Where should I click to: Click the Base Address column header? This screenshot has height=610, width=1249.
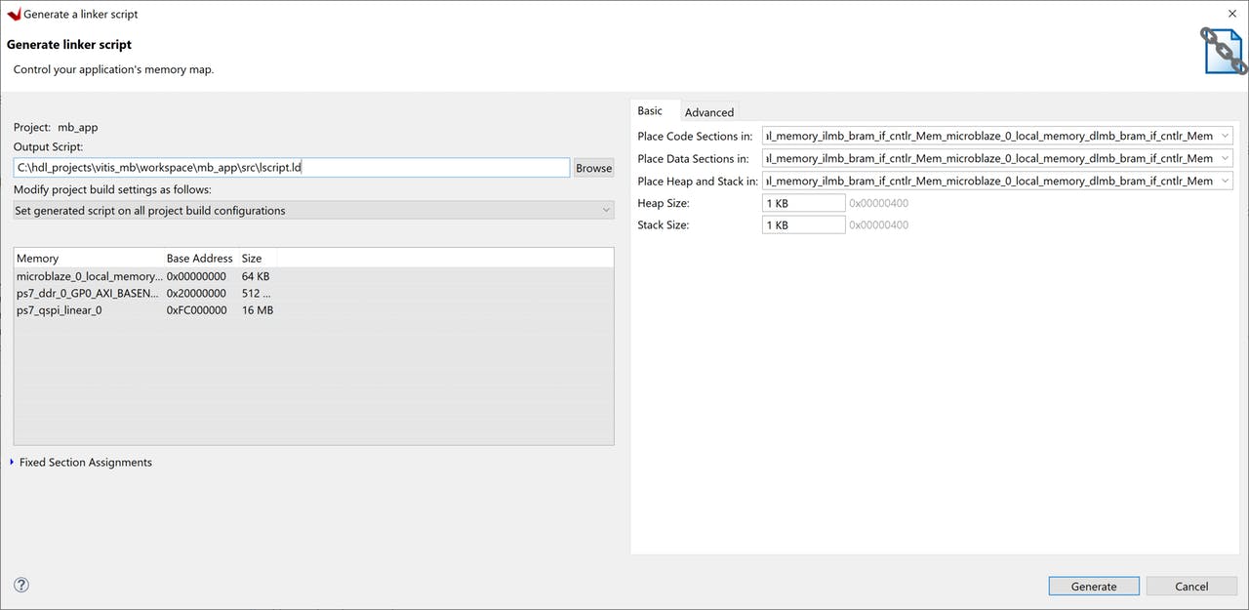199,259
